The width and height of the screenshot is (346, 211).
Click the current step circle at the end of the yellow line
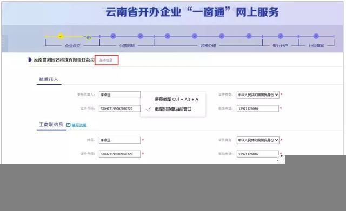[89, 37]
